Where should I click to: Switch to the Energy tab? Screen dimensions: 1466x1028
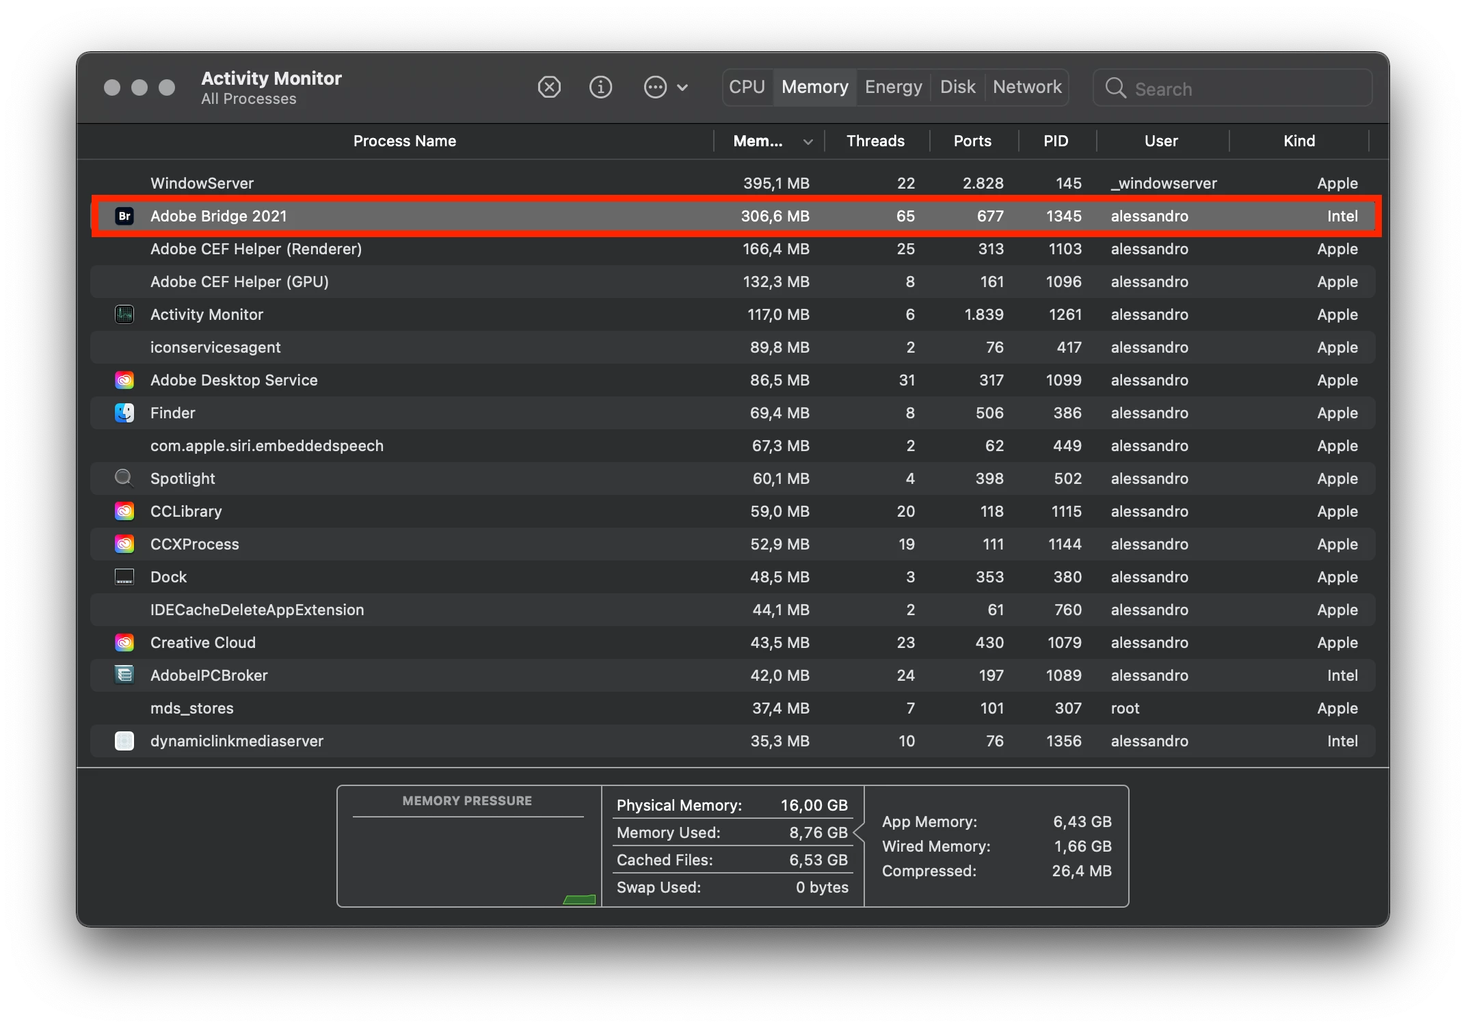[x=893, y=87]
